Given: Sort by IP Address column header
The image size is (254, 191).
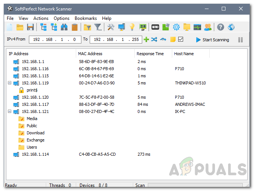Looking at the screenshot, I should 41,54.
